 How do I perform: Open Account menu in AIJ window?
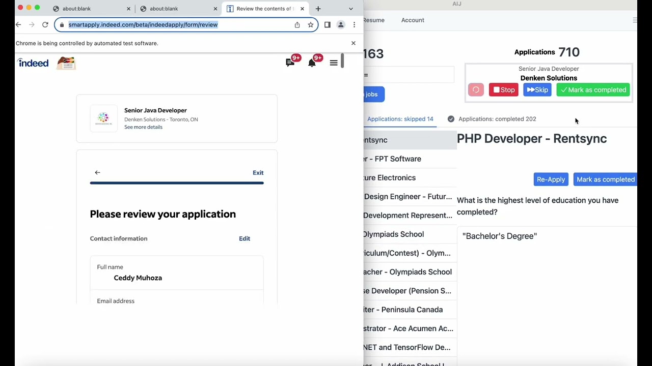point(413,20)
